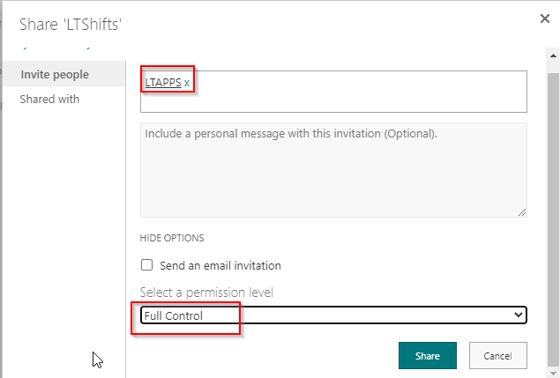Cancel the sharing dialog
This screenshot has height=378, width=560.
pos(497,356)
